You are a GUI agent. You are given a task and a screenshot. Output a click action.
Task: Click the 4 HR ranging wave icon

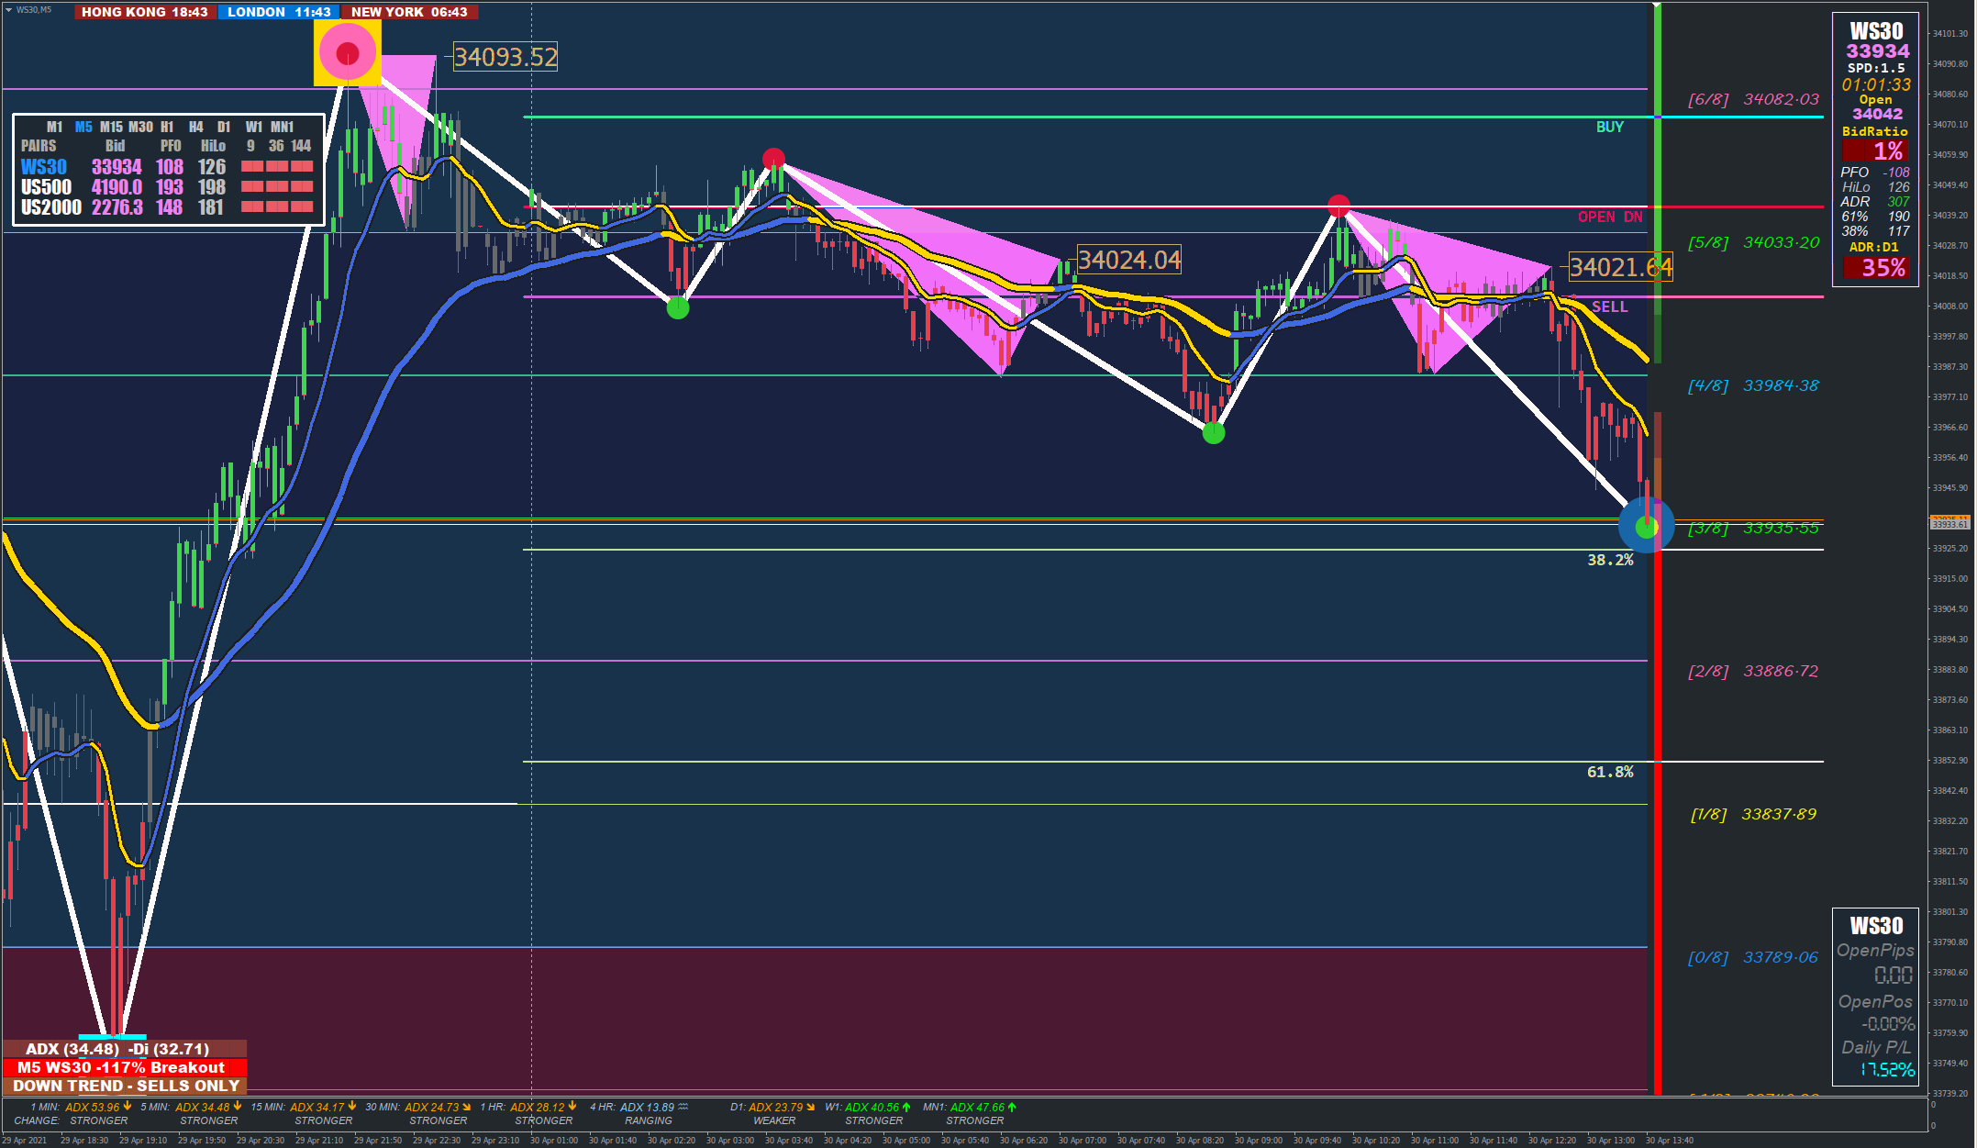pyautogui.click(x=683, y=1107)
